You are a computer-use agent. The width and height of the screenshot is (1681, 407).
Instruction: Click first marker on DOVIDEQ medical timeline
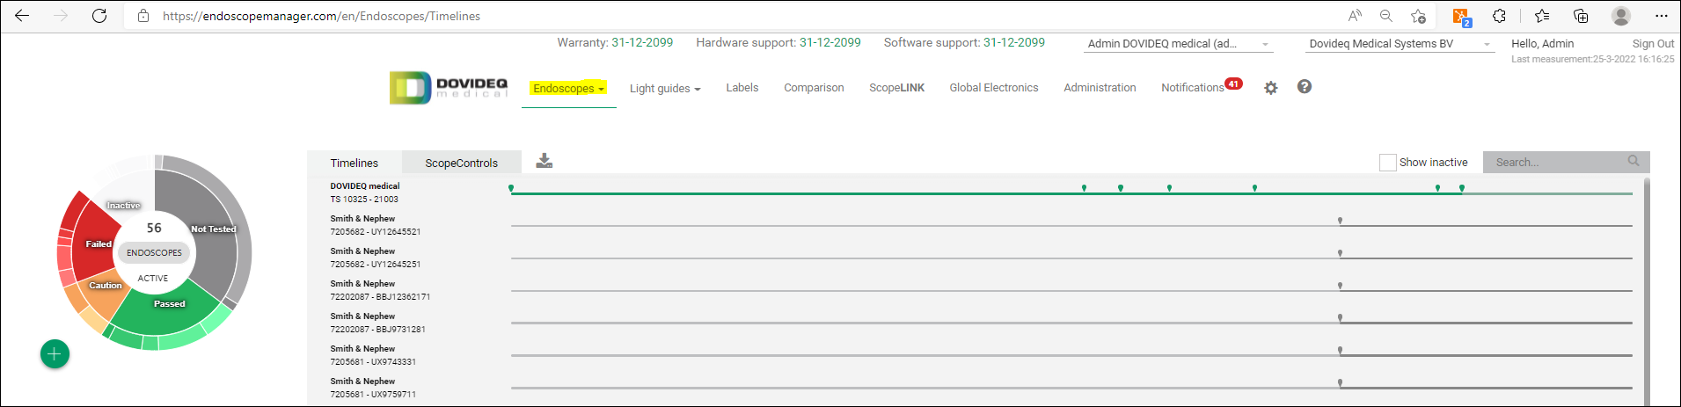pyautogui.click(x=511, y=188)
